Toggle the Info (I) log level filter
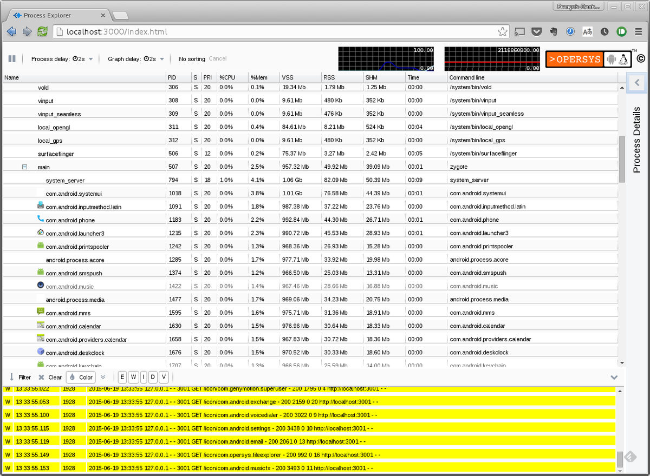Screen dimensions: 650x476 point(143,377)
